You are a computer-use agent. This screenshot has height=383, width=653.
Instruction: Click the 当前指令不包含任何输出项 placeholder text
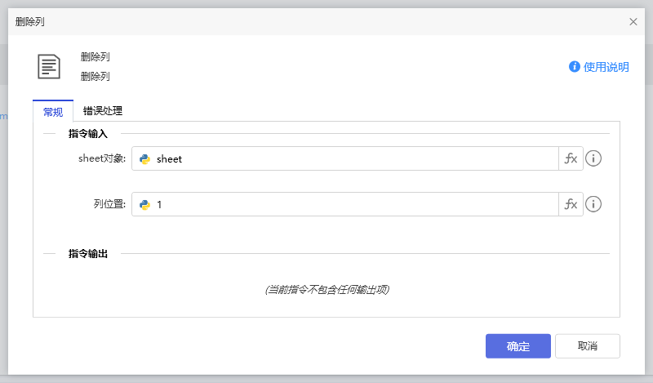(326, 290)
